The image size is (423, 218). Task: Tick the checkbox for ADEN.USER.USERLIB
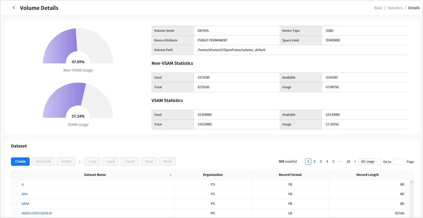click(15, 213)
